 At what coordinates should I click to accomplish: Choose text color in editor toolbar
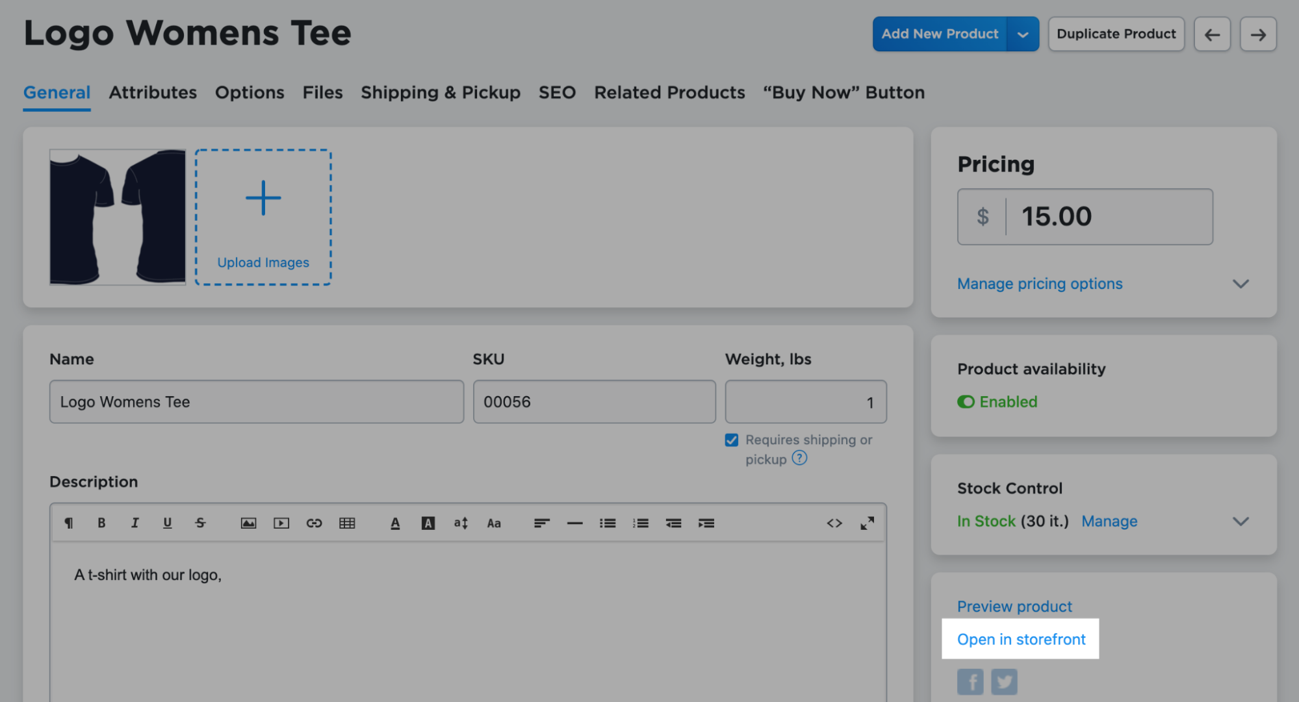click(x=395, y=523)
